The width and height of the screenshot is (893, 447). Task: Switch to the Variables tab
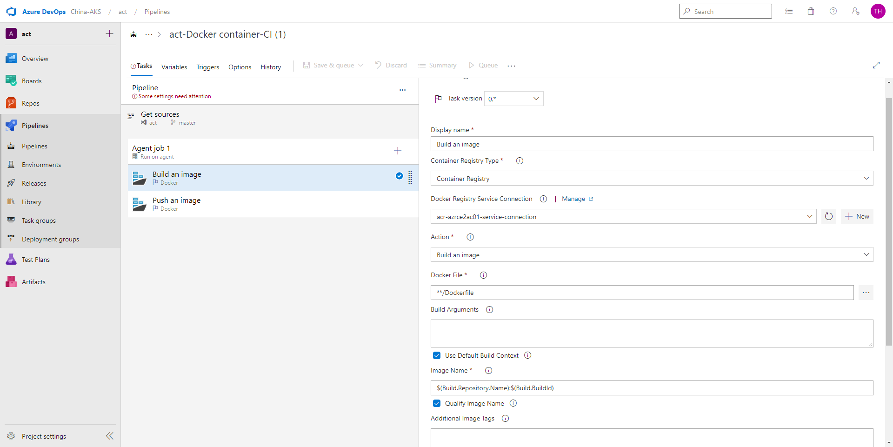(x=174, y=67)
